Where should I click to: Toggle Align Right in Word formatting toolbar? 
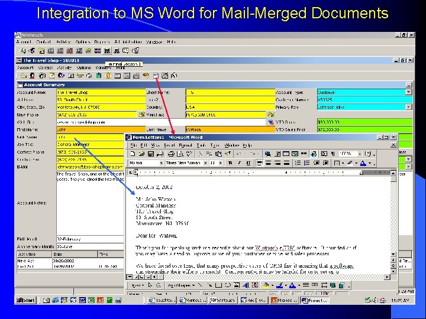click(x=277, y=163)
